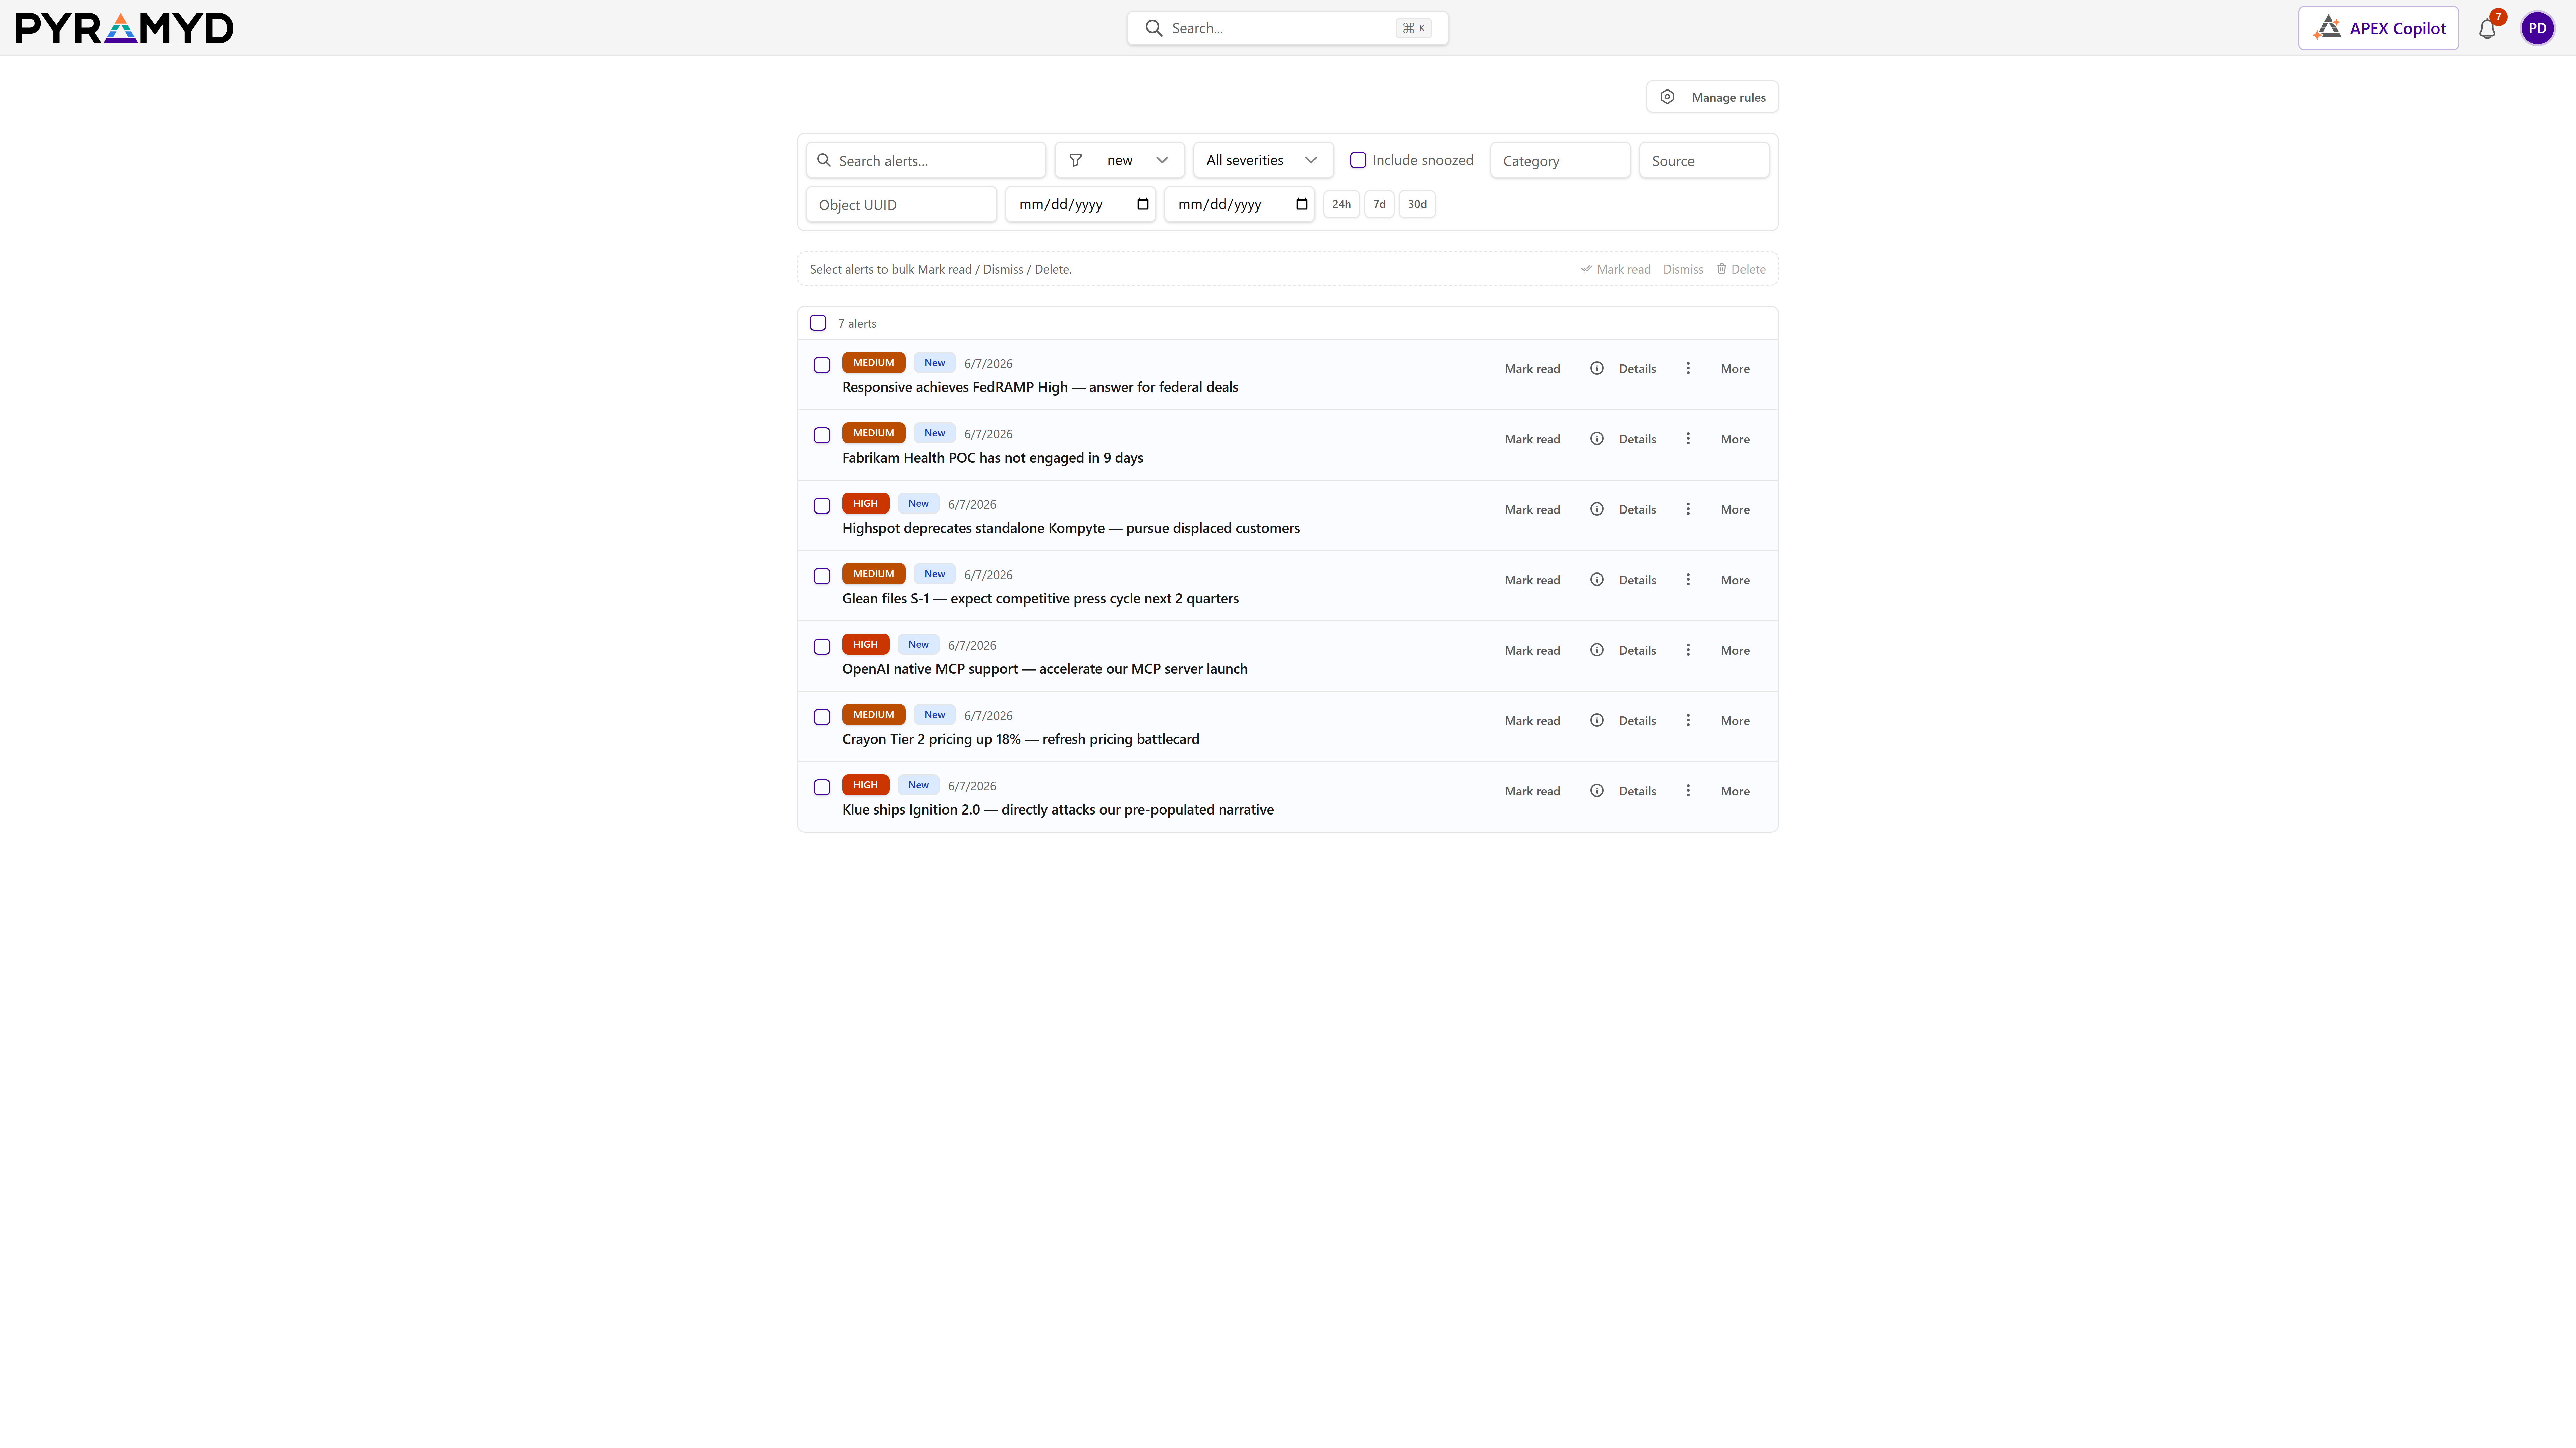
Task: Open APEX Copilot
Action: pos(2378,28)
